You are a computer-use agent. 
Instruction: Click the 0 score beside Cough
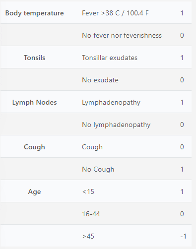point(182,147)
